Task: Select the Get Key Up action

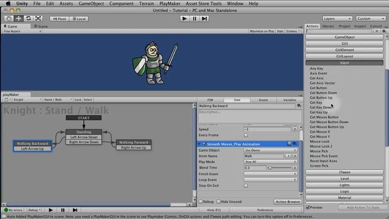Action: [318, 112]
